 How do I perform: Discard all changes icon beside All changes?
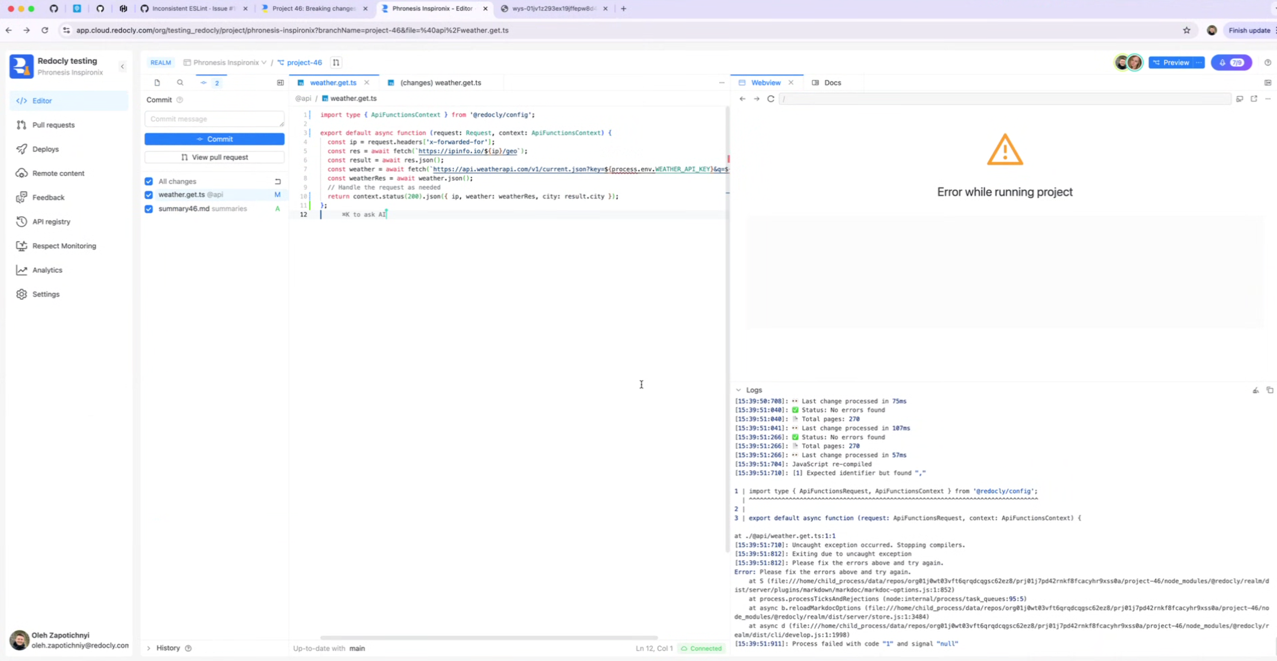point(277,181)
